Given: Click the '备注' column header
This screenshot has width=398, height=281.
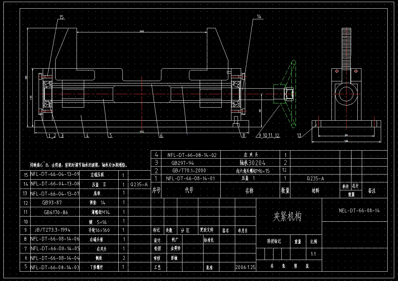Looking at the screenshot, I should click(371, 191).
